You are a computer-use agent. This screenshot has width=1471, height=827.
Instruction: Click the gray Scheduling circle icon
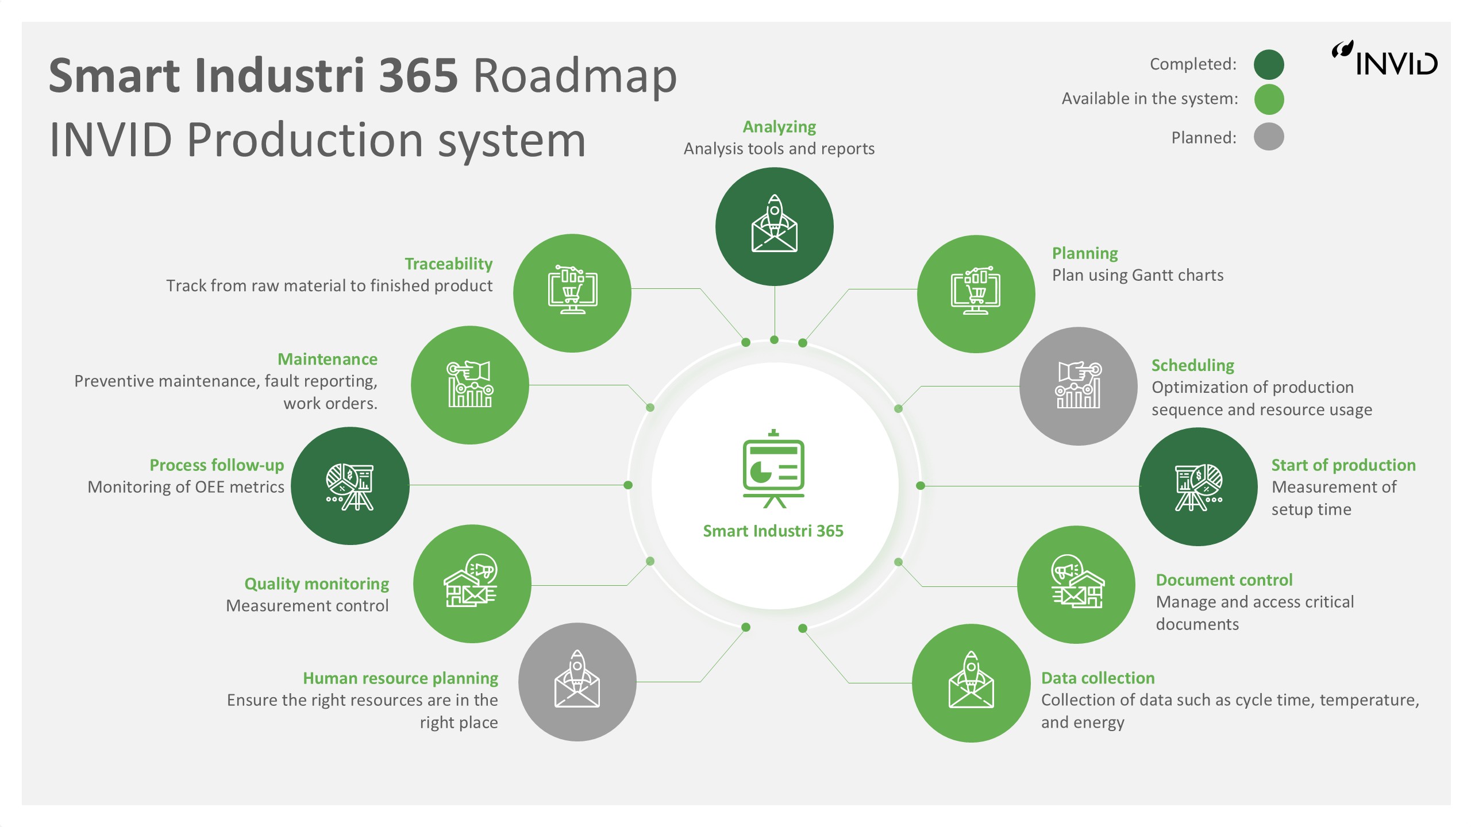1078,386
